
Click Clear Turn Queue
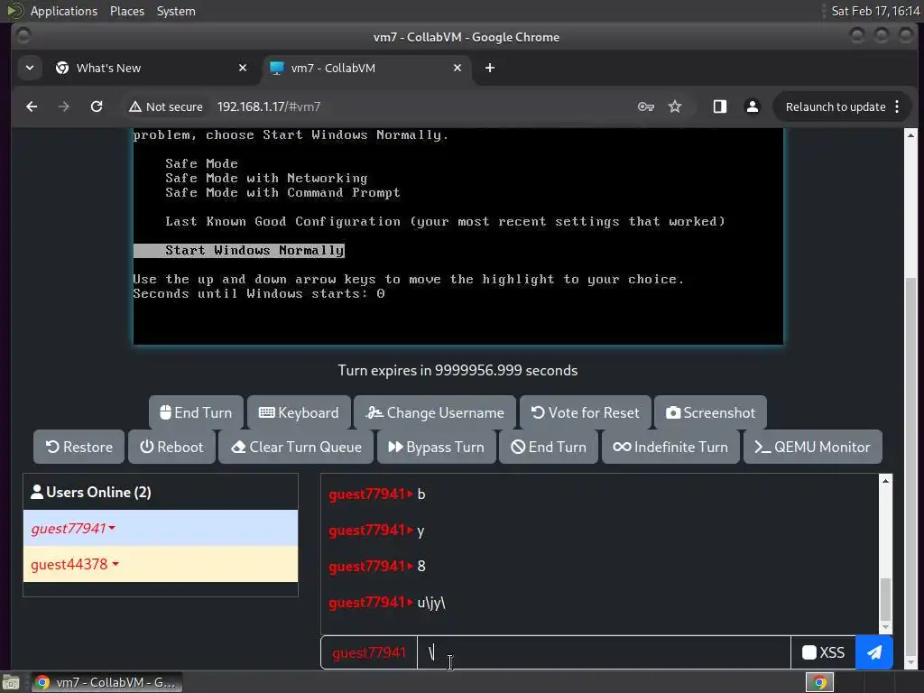296,447
